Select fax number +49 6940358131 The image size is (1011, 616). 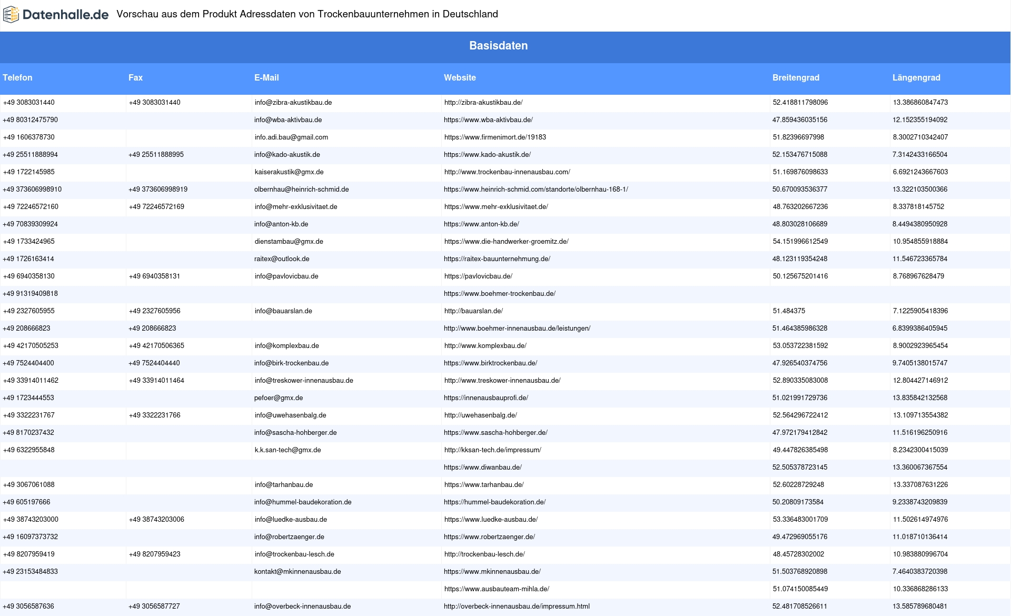154,276
